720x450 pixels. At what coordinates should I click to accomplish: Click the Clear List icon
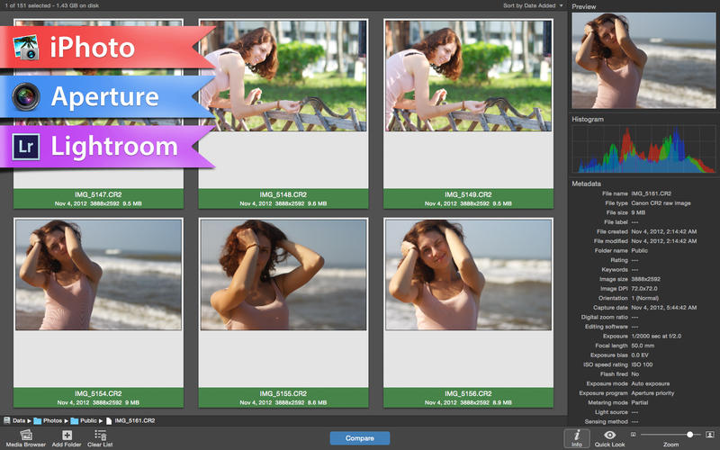100,435
